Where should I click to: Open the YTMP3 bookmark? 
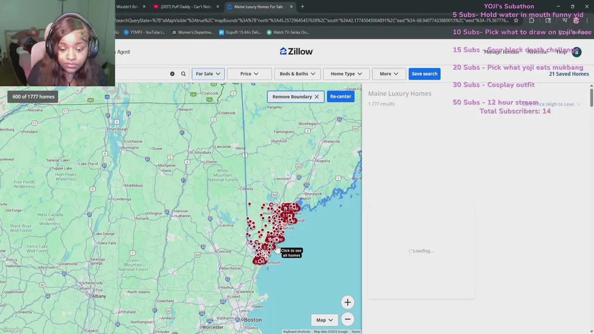(x=144, y=32)
